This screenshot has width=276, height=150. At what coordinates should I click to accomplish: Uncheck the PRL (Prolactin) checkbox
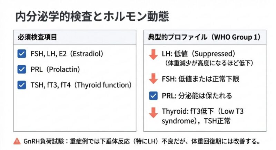click(x=22, y=69)
